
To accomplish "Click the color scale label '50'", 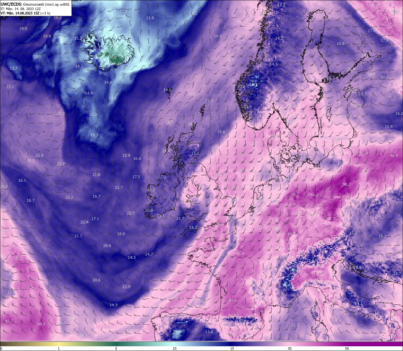I will pyautogui.click(x=347, y=348).
